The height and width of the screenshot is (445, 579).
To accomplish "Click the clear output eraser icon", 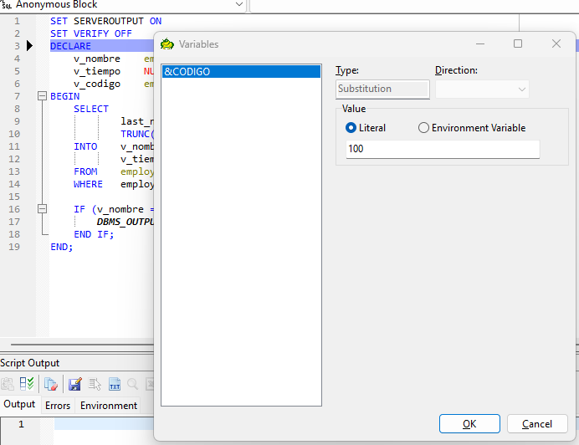I will [51, 384].
